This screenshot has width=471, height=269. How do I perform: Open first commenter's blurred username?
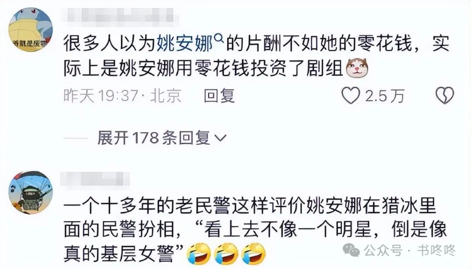coord(120,15)
